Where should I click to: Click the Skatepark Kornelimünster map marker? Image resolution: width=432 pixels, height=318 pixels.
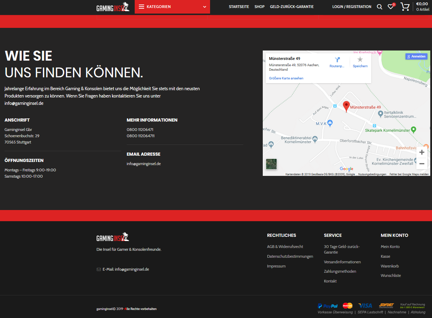point(414,130)
